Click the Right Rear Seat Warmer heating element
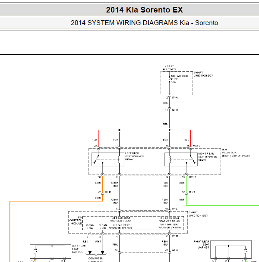Viewport: 259px width, 262px height. [245, 251]
